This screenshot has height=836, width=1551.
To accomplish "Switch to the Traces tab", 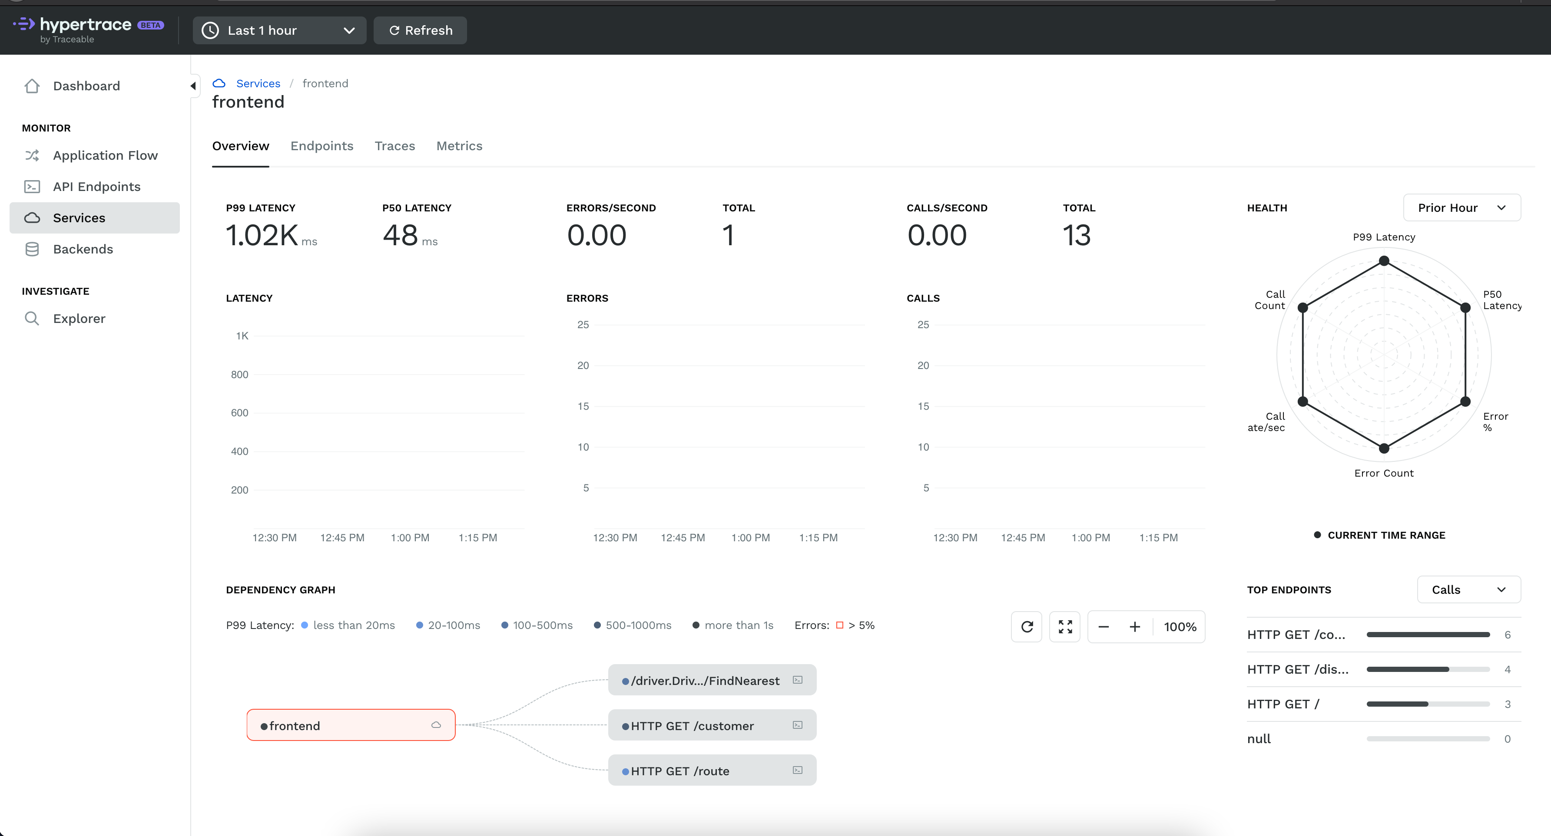I will [394, 146].
